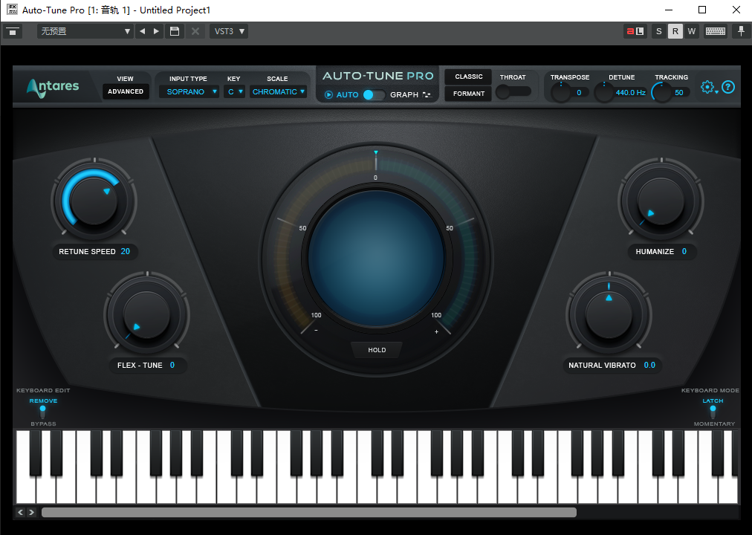
Task: Click the Hold button
Action: click(x=377, y=350)
